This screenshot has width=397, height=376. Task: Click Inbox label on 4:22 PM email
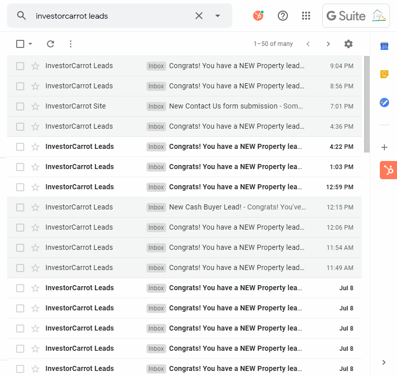pyautogui.click(x=156, y=147)
